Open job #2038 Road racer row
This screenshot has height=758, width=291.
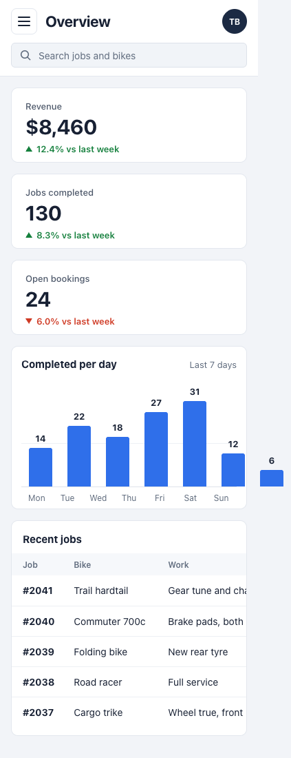click(129, 682)
